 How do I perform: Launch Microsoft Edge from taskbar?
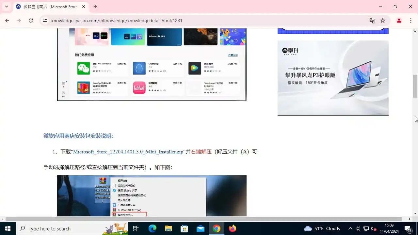pyautogui.click(x=153, y=228)
